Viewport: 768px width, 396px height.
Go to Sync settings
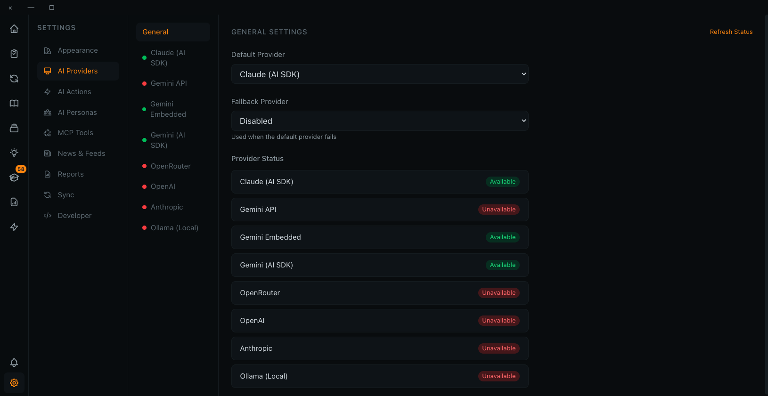pyautogui.click(x=78, y=195)
